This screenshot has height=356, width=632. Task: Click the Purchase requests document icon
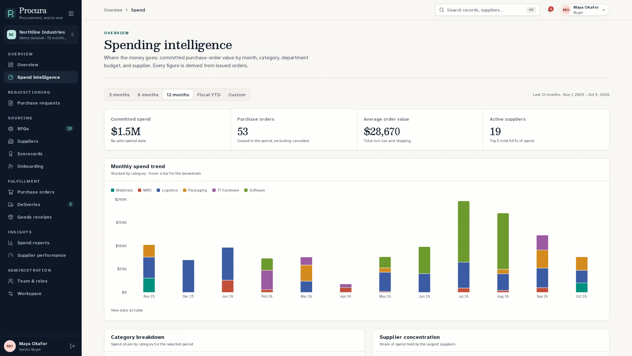pos(11,103)
